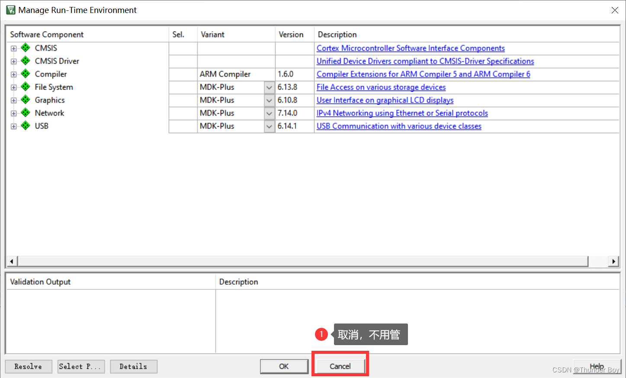626x378 pixels.
Task: Select the CMSIS tree item label
Action: [46, 48]
